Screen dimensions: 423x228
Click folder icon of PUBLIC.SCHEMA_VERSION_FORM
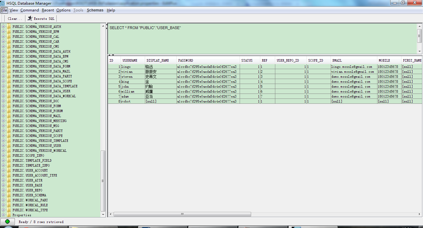point(9,106)
